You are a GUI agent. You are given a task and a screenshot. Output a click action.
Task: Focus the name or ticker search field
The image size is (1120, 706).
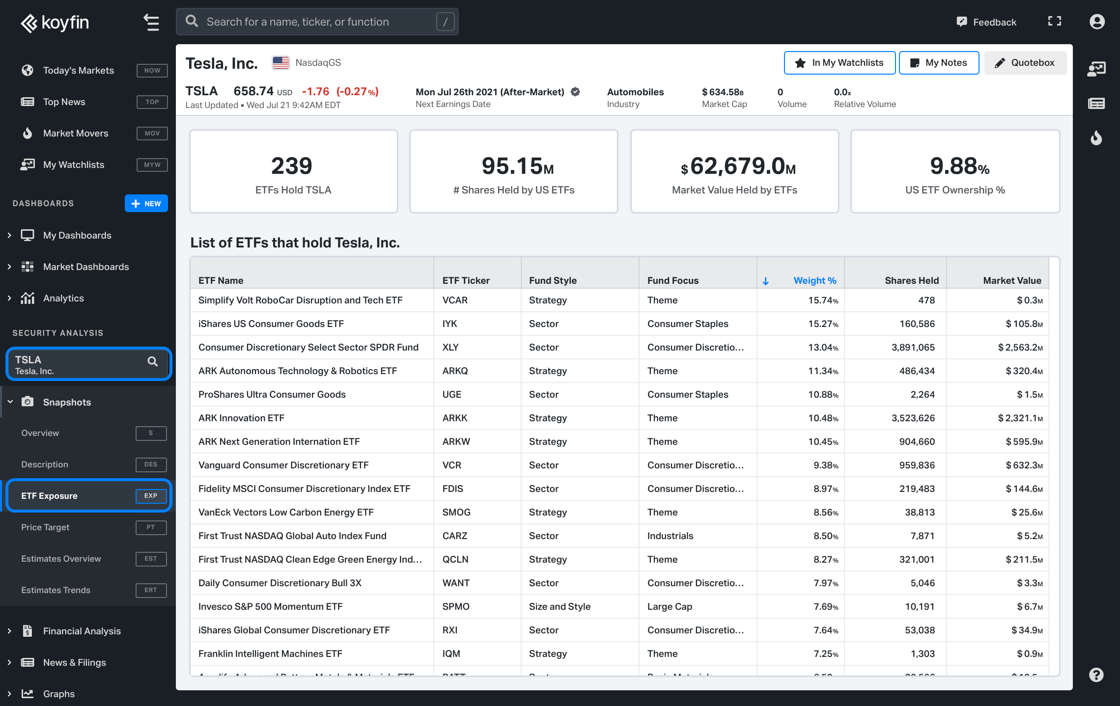317,22
